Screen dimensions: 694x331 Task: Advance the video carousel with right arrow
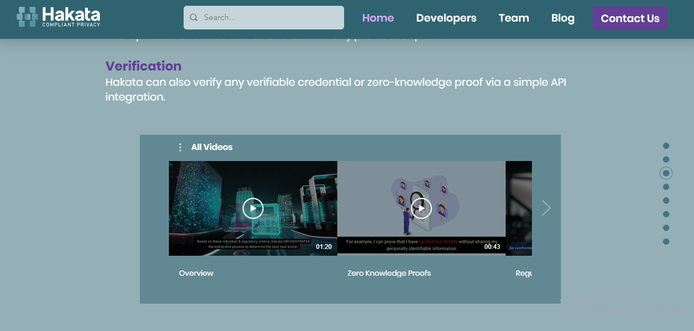[x=546, y=208]
